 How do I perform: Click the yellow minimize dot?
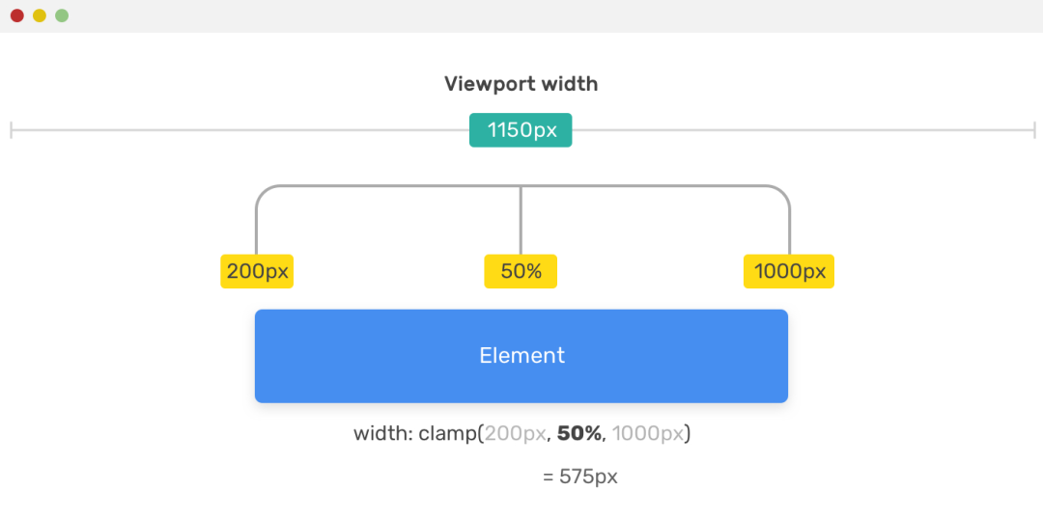coord(40,15)
